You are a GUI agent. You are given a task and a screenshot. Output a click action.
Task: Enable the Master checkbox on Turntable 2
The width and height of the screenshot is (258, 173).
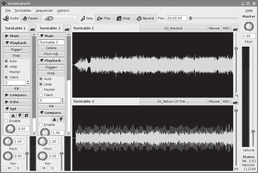pos(41,90)
